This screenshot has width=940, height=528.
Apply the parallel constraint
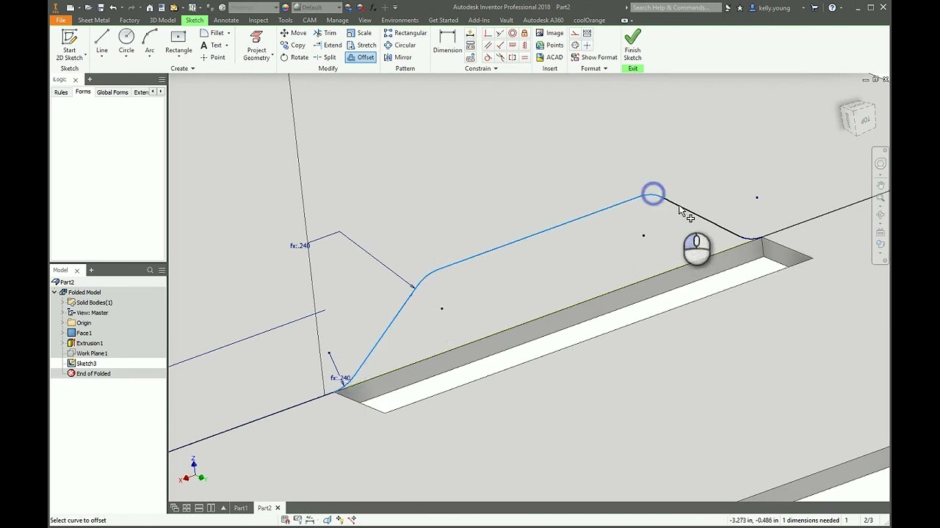click(x=488, y=45)
